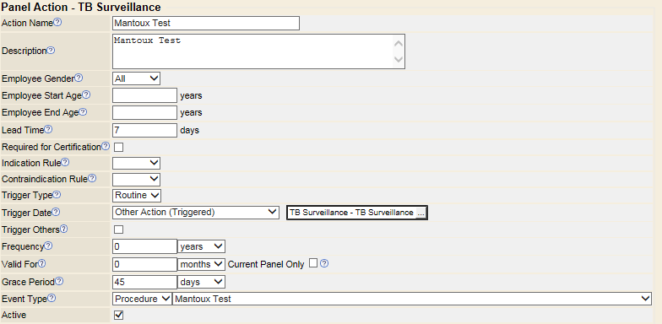Viewport: 662px width, 324px height.
Task: Open help icon next to Description
Action: (51, 51)
